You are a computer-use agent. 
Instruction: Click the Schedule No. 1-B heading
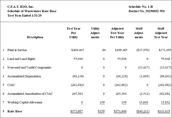click(x=141, y=7)
